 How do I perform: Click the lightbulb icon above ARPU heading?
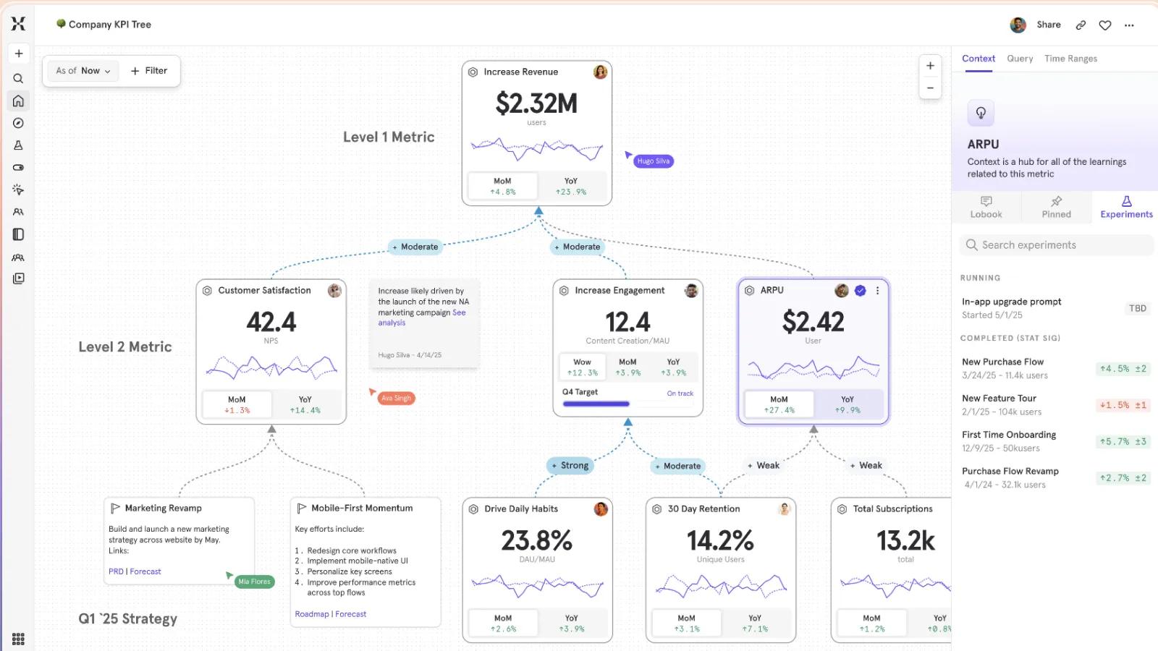(x=981, y=113)
